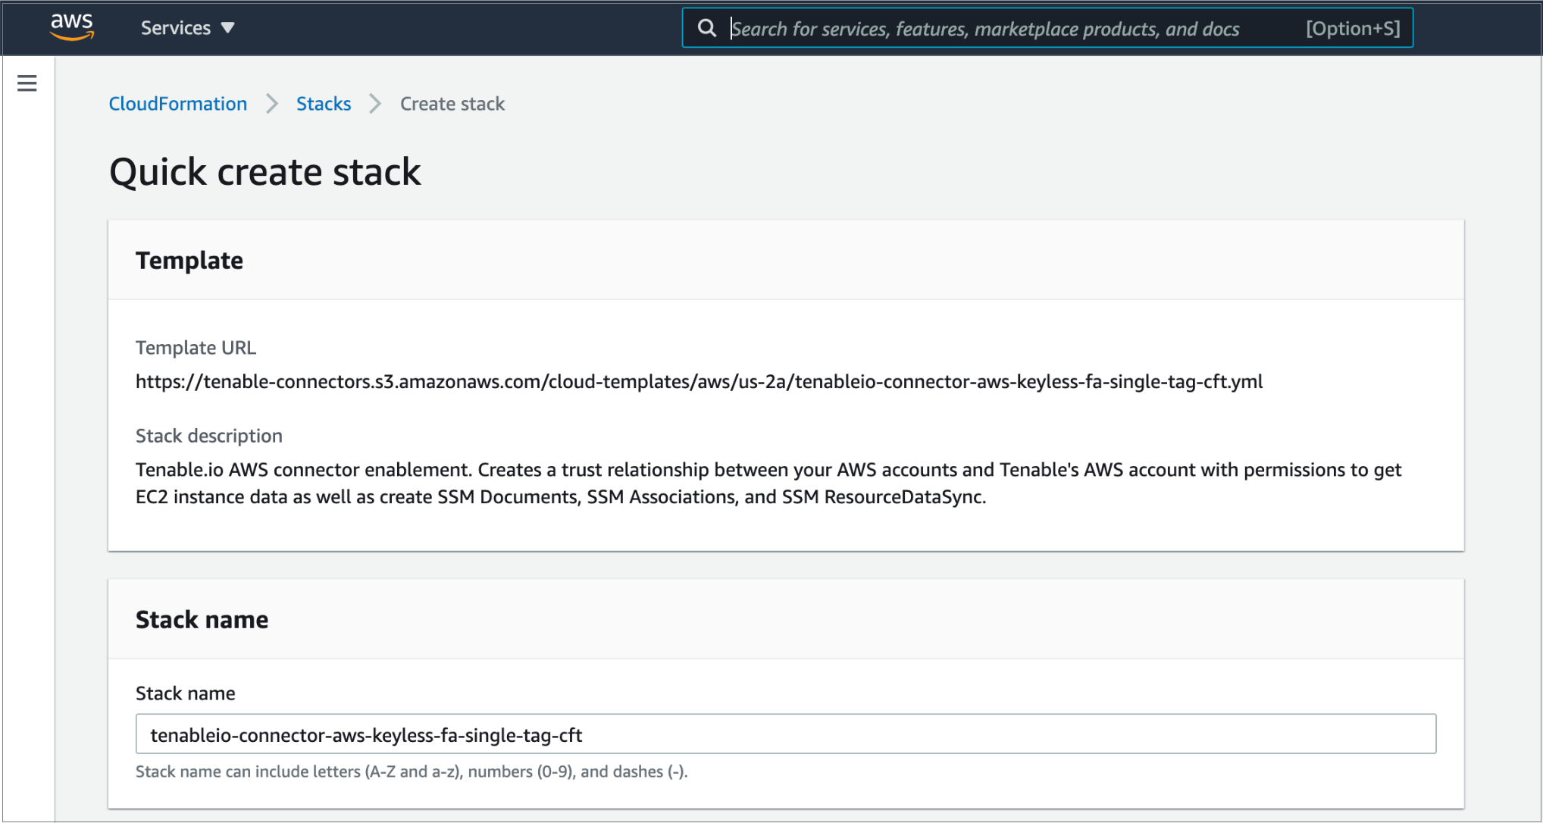
Task: Navigate to the Stacks breadcrumb link
Action: 324,104
